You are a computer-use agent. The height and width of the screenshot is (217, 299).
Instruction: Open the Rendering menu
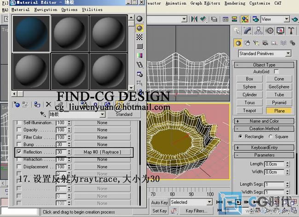pos(235,3)
